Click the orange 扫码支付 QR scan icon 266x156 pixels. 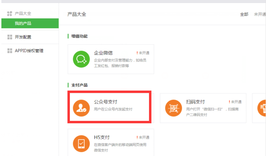coord(174,108)
